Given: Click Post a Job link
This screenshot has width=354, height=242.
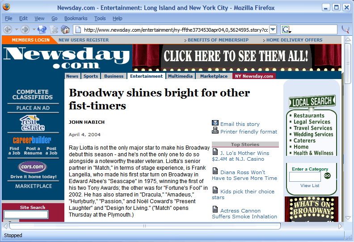Looking at the screenshot, I should [51, 150].
